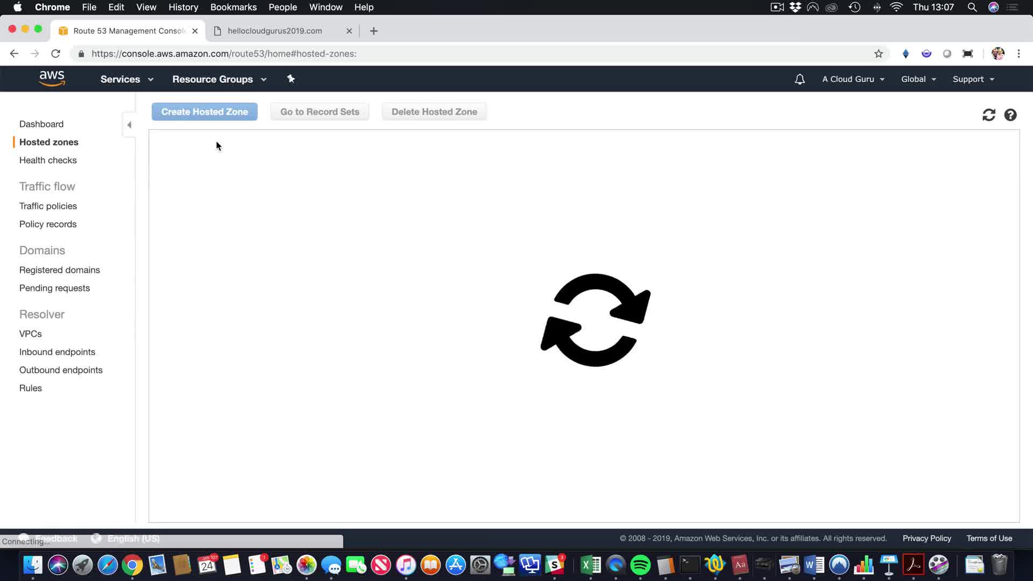Image resolution: width=1033 pixels, height=581 pixels.
Task: Refresh the hosted zones list icon
Action: [988, 115]
